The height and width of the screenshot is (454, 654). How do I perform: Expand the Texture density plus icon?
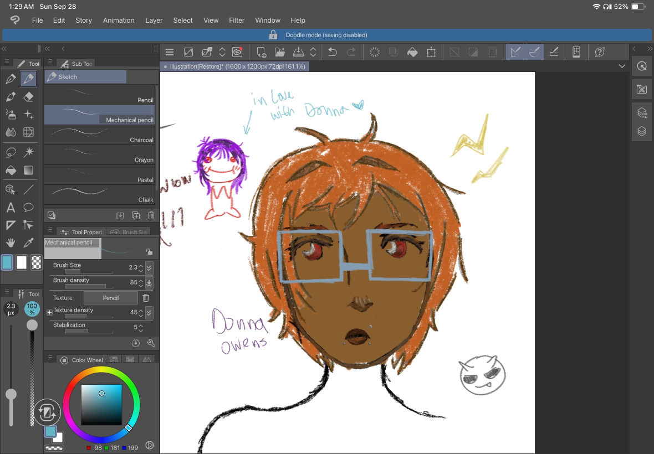49,312
